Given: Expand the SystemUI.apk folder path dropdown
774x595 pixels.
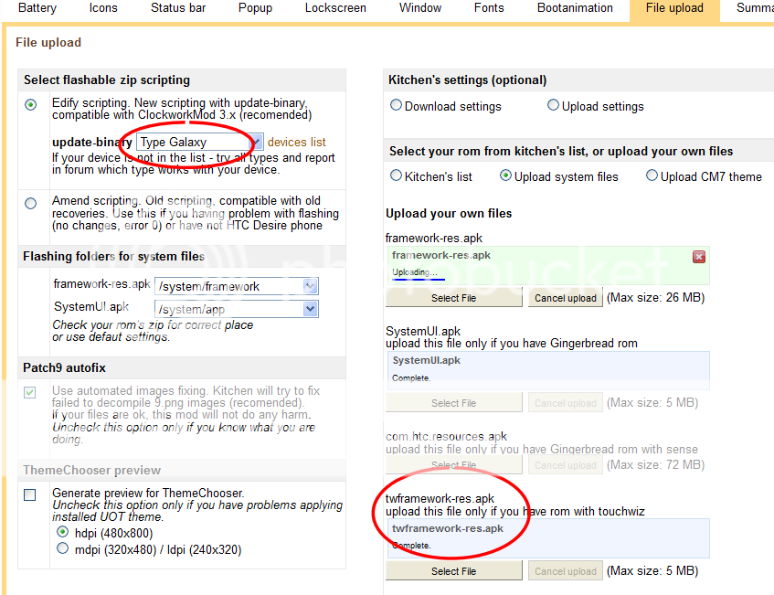Looking at the screenshot, I should [x=310, y=309].
